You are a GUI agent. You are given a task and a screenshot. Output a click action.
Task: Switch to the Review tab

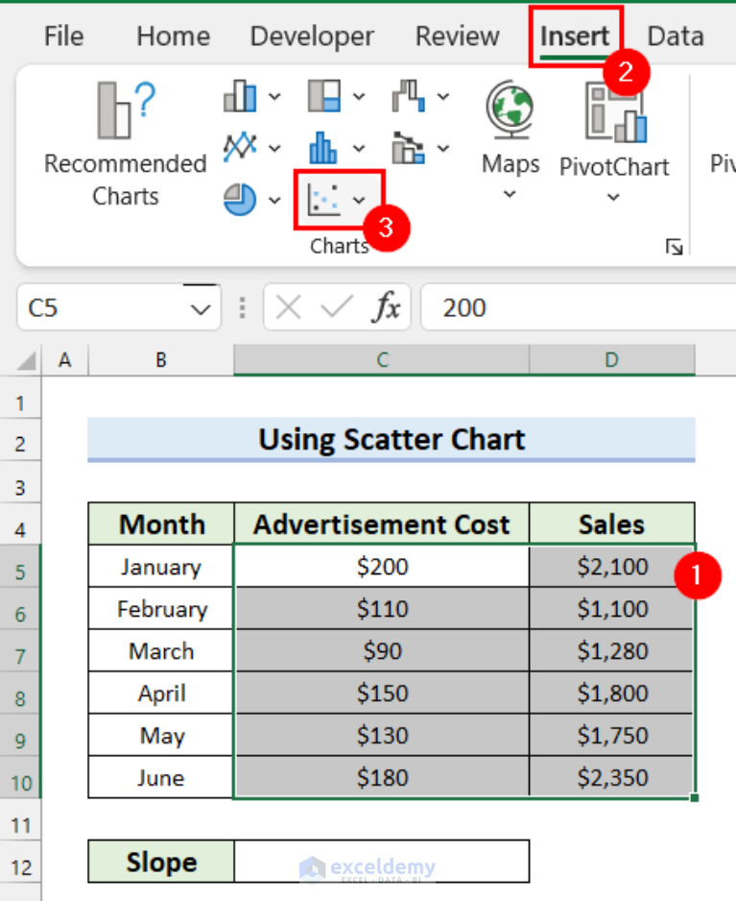pyautogui.click(x=457, y=37)
